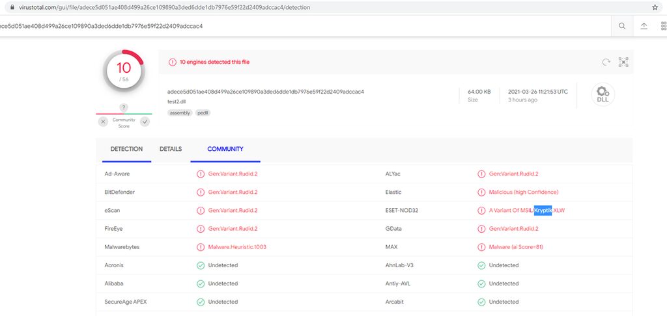
Task: Open the COMMUNITY tab
Action: [x=225, y=149]
